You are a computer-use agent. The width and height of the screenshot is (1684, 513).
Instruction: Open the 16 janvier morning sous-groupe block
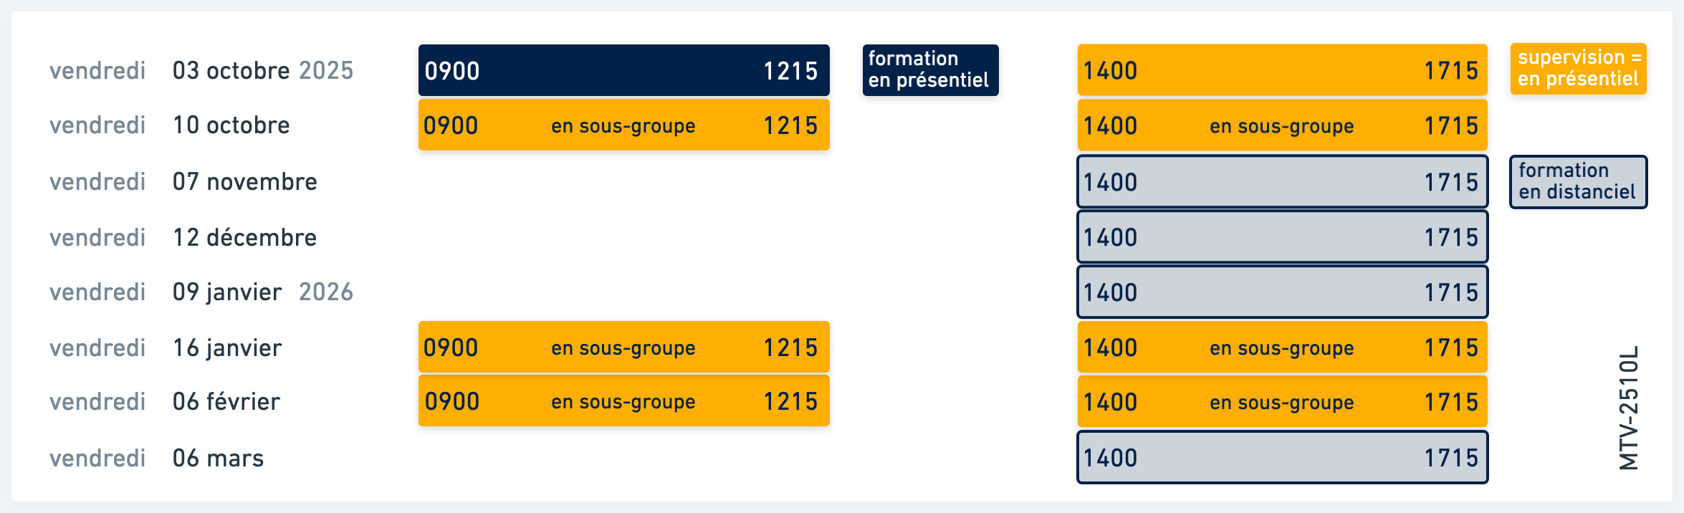tap(623, 347)
